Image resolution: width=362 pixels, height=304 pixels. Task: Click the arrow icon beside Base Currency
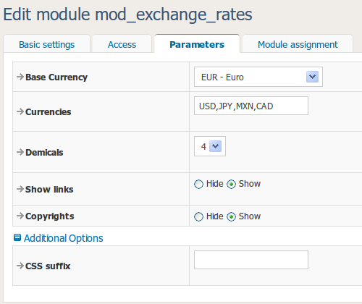click(20, 77)
